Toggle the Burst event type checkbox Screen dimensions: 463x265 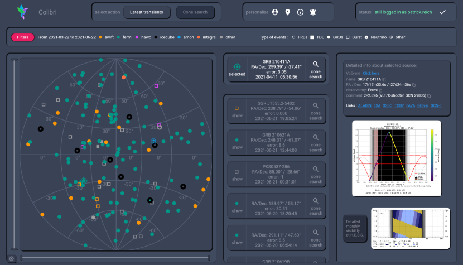click(350, 37)
